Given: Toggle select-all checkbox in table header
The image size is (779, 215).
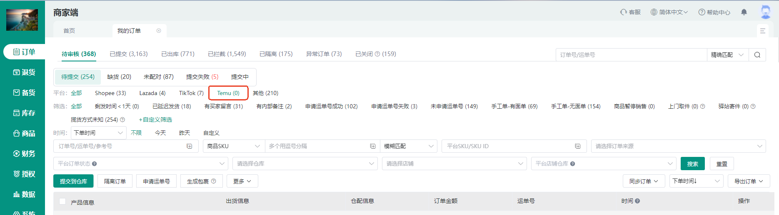Looking at the screenshot, I should coord(62,201).
